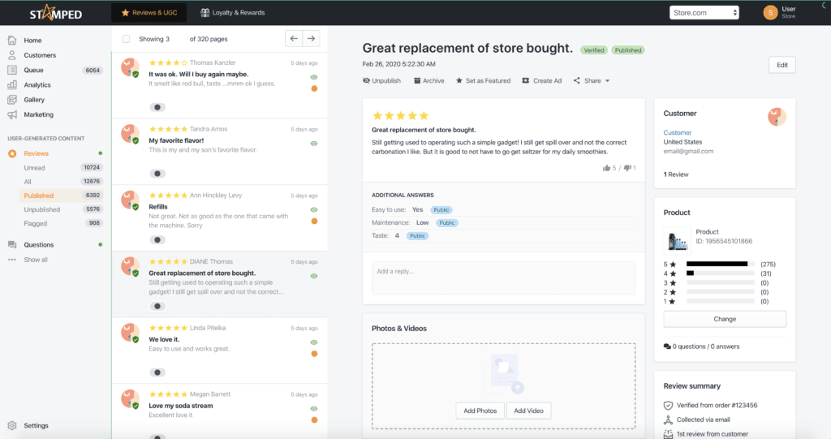This screenshot has width=831, height=439.
Task: Click the Verified badge
Action: coord(593,50)
